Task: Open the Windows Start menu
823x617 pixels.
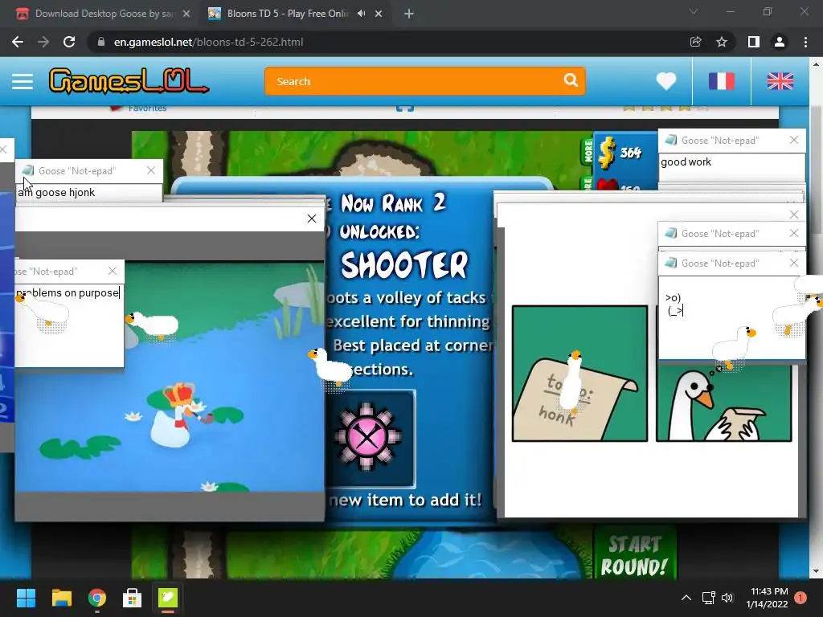Action: (x=26, y=598)
